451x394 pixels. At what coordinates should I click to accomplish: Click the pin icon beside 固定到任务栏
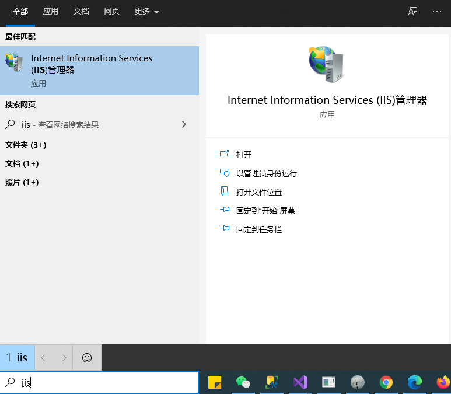[225, 228]
